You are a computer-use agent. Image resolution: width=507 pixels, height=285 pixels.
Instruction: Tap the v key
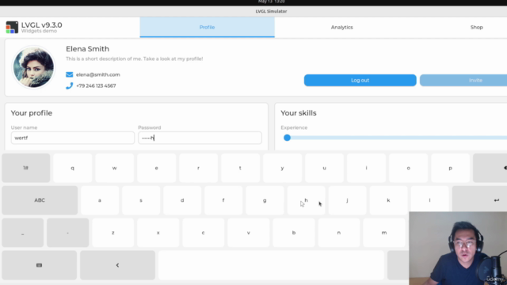(x=248, y=233)
